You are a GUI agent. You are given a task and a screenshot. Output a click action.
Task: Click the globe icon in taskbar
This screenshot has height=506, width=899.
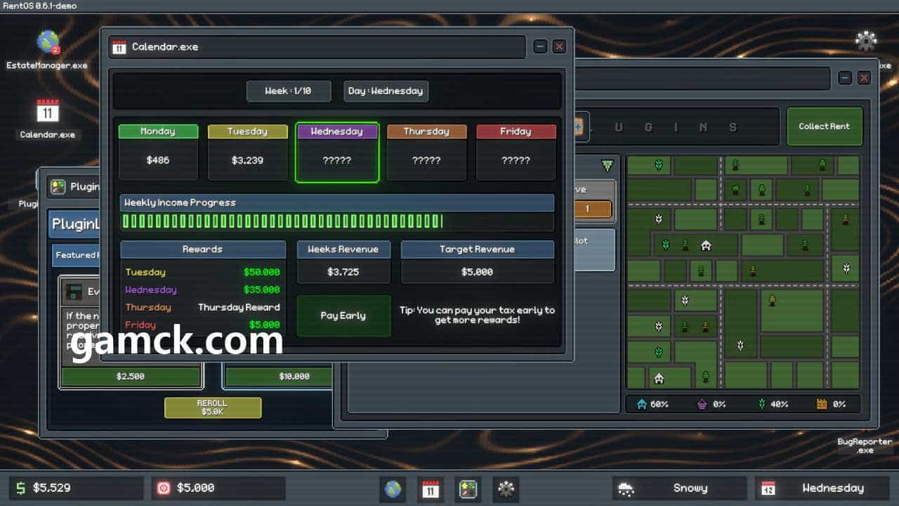[392, 488]
